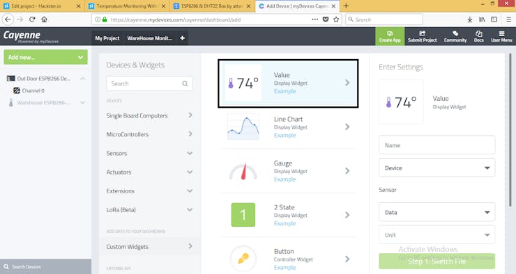Switch to Edit project - Hackster.io browser tab
This screenshot has width=516, height=274.
point(41,6)
